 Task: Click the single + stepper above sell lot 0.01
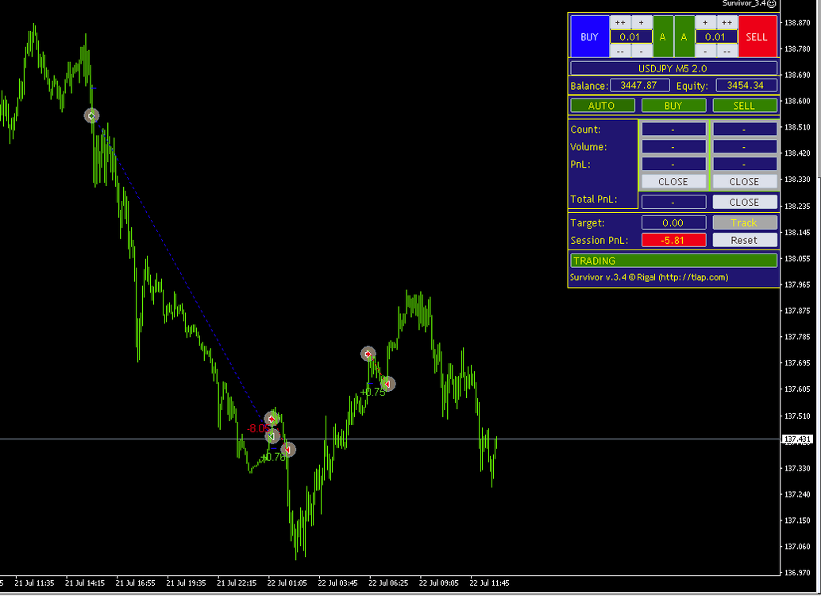[705, 22]
